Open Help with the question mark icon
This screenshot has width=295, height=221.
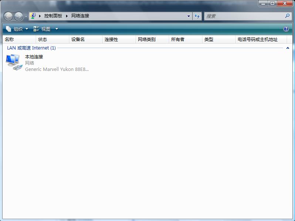[286, 29]
